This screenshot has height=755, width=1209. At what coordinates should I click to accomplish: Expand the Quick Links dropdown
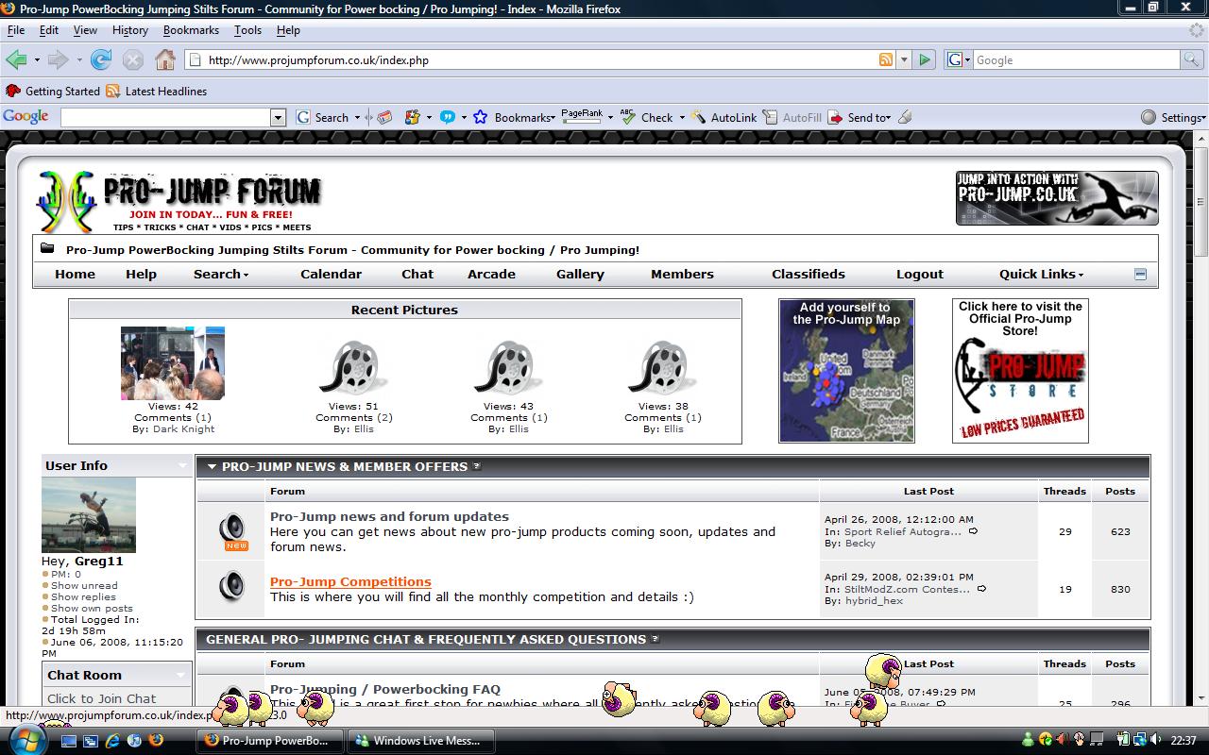point(1041,274)
